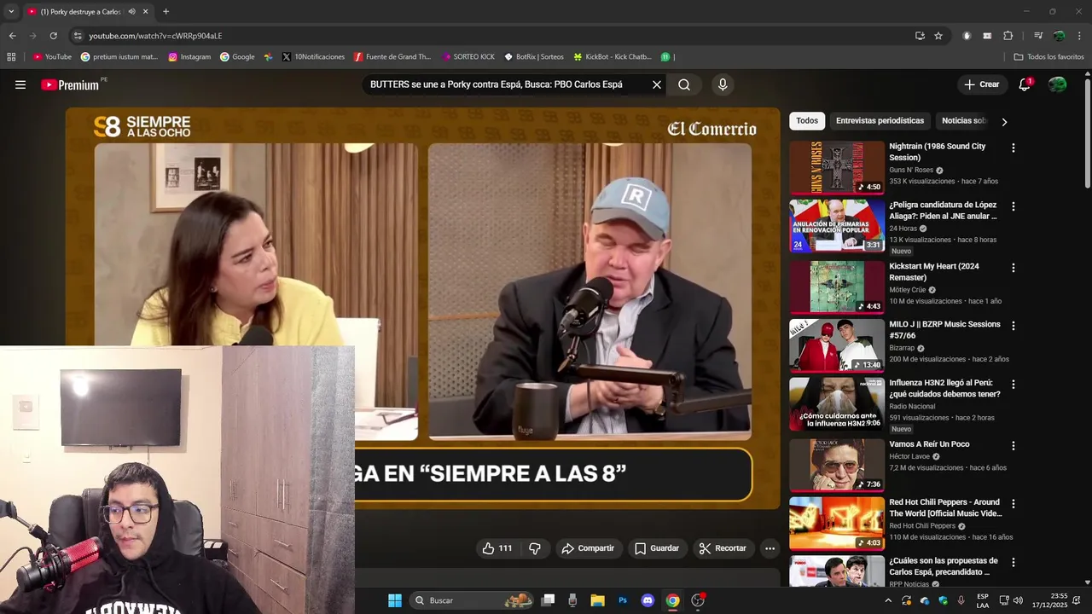Open 10Notificaciones bookmark
The width and height of the screenshot is (1092, 614).
pyautogui.click(x=313, y=57)
